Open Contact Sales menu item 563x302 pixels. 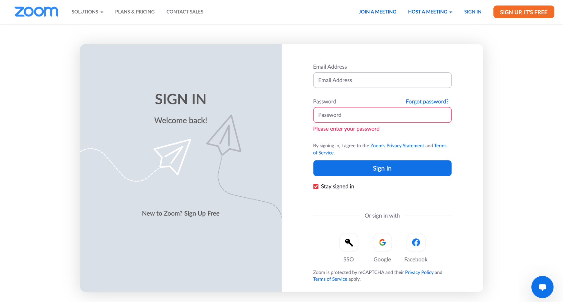pyautogui.click(x=185, y=12)
